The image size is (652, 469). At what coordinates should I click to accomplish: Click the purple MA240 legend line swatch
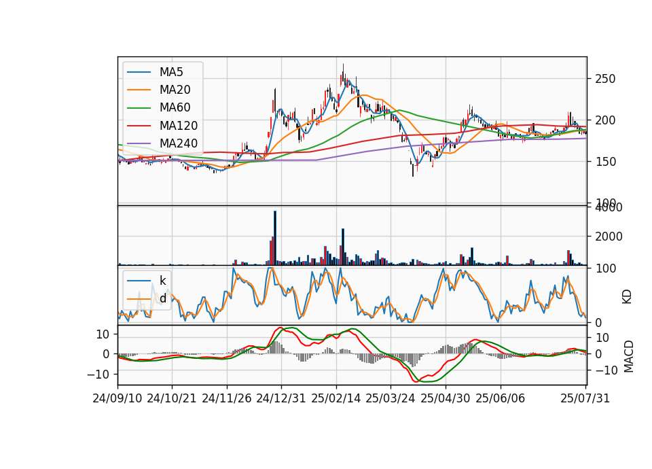(139, 143)
